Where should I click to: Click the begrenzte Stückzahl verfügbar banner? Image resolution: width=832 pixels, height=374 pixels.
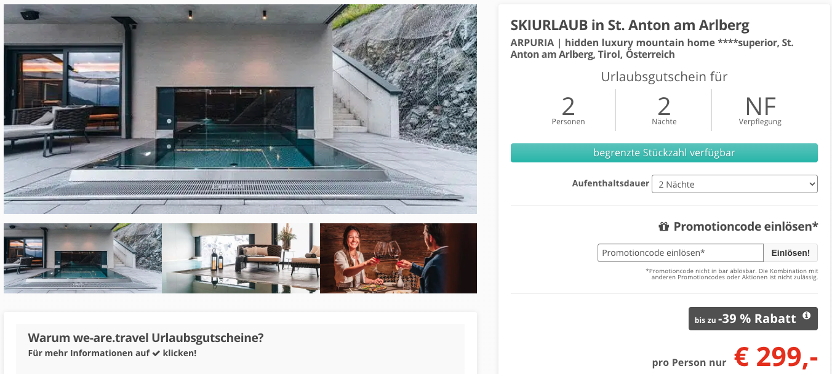pos(664,153)
